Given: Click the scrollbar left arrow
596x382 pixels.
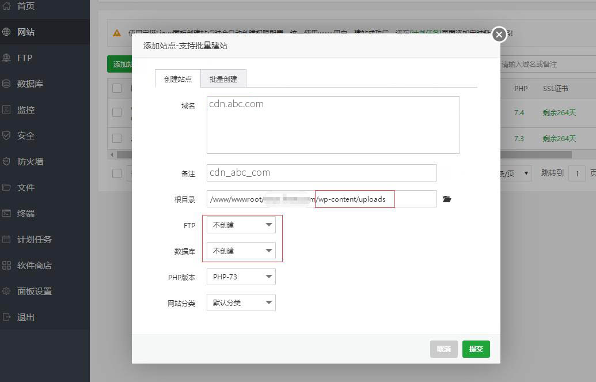Looking at the screenshot, I should (x=112, y=155).
